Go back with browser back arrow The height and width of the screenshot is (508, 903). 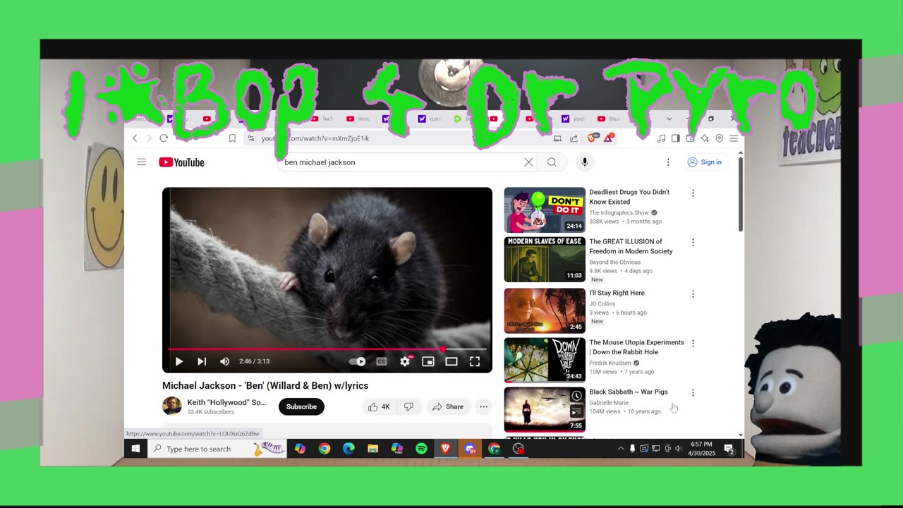pos(135,138)
